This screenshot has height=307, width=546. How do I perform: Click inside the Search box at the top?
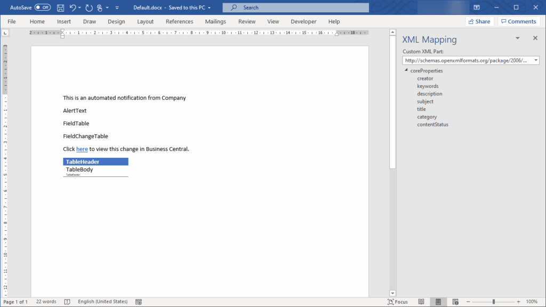pyautogui.click(x=295, y=7)
